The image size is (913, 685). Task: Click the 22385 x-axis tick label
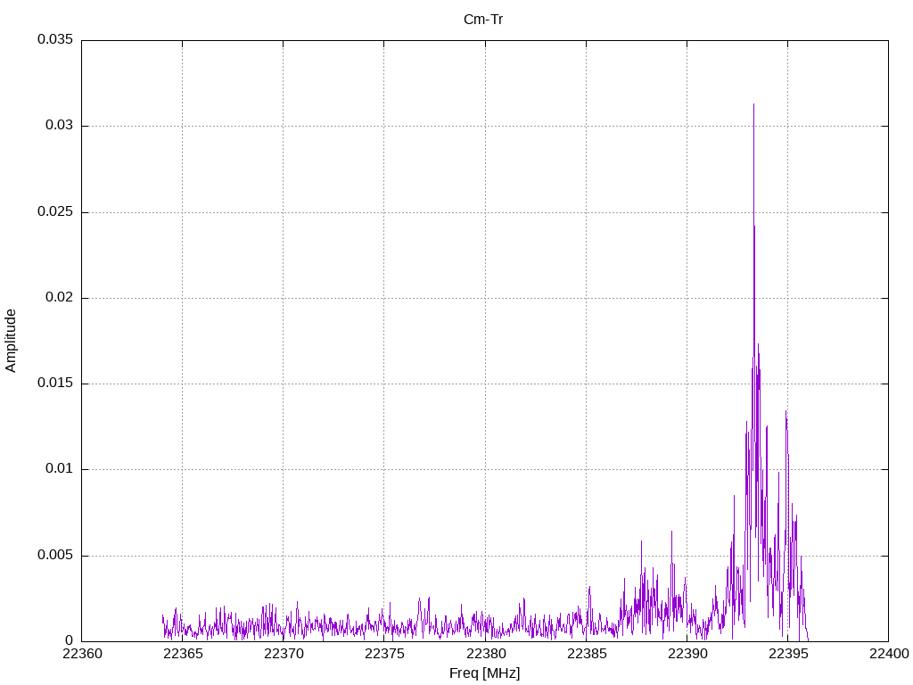point(586,656)
